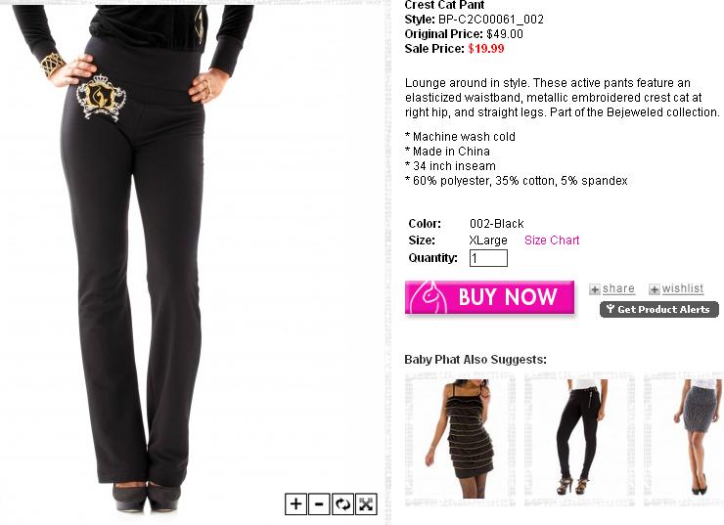This screenshot has width=724, height=525.
Task: Add item via wishlist link
Action: click(x=683, y=288)
